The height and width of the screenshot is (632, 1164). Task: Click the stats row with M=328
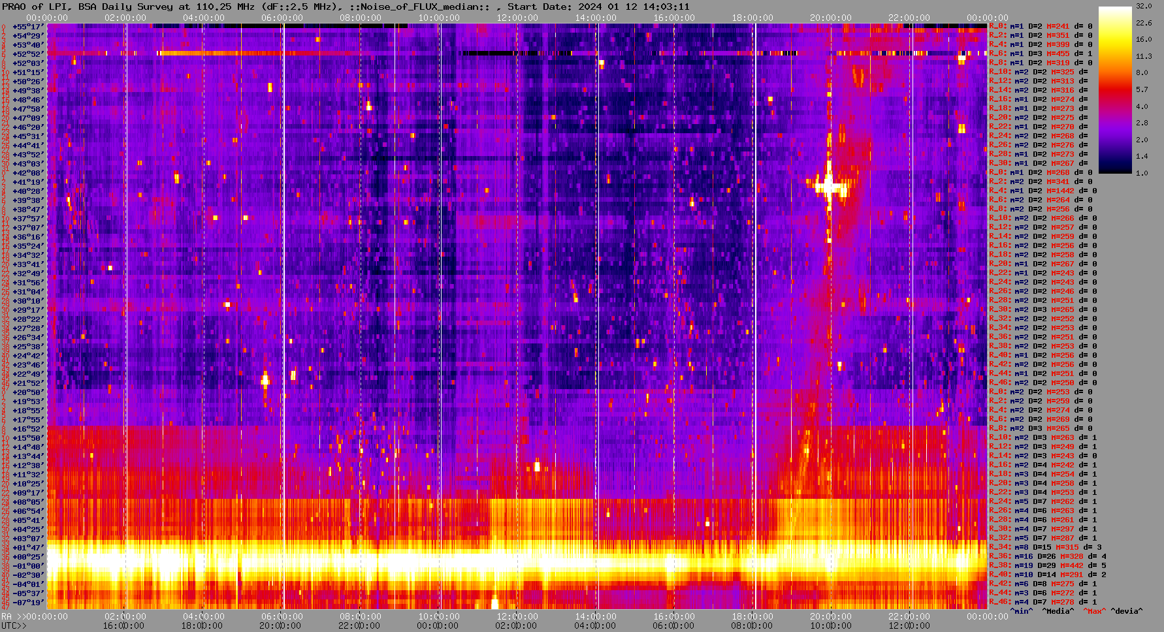[x=1048, y=556]
